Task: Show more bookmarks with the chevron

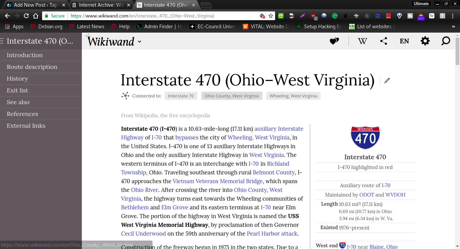Action: click(x=453, y=27)
